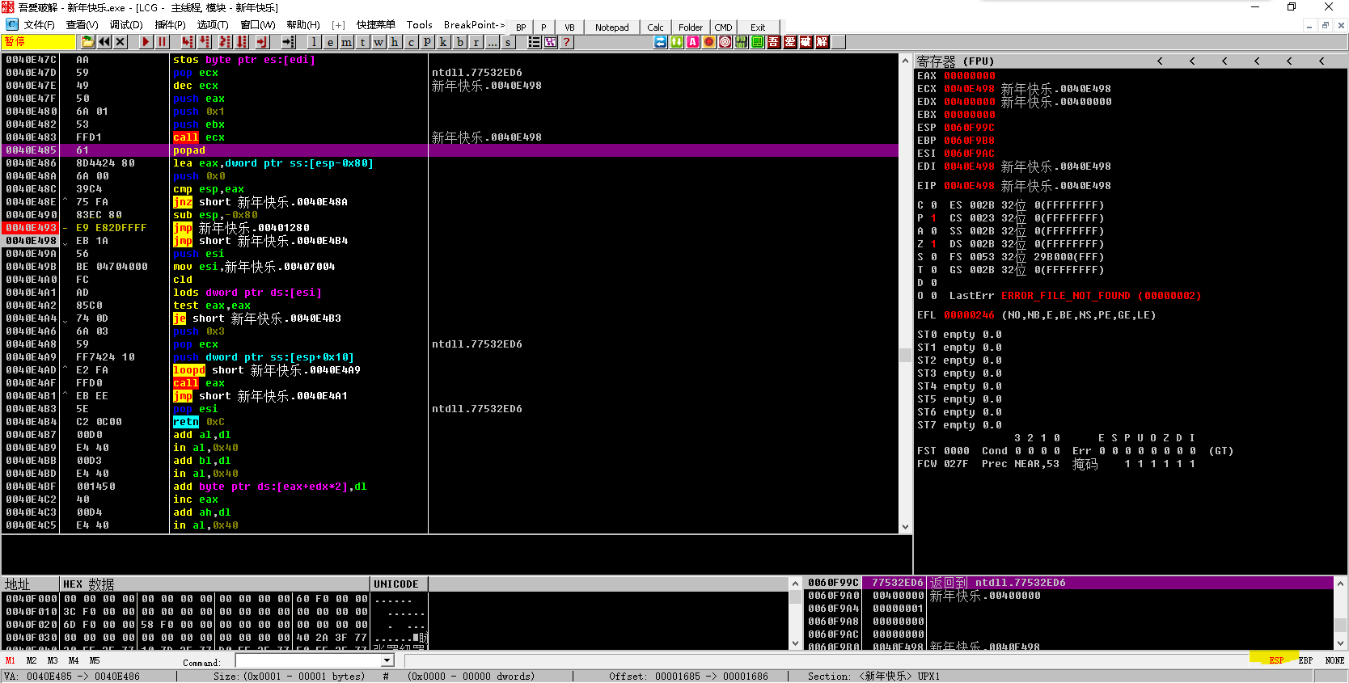Image resolution: width=1349 pixels, height=683 pixels.
Task: Launch Calc from the toolbar button
Action: click(656, 27)
